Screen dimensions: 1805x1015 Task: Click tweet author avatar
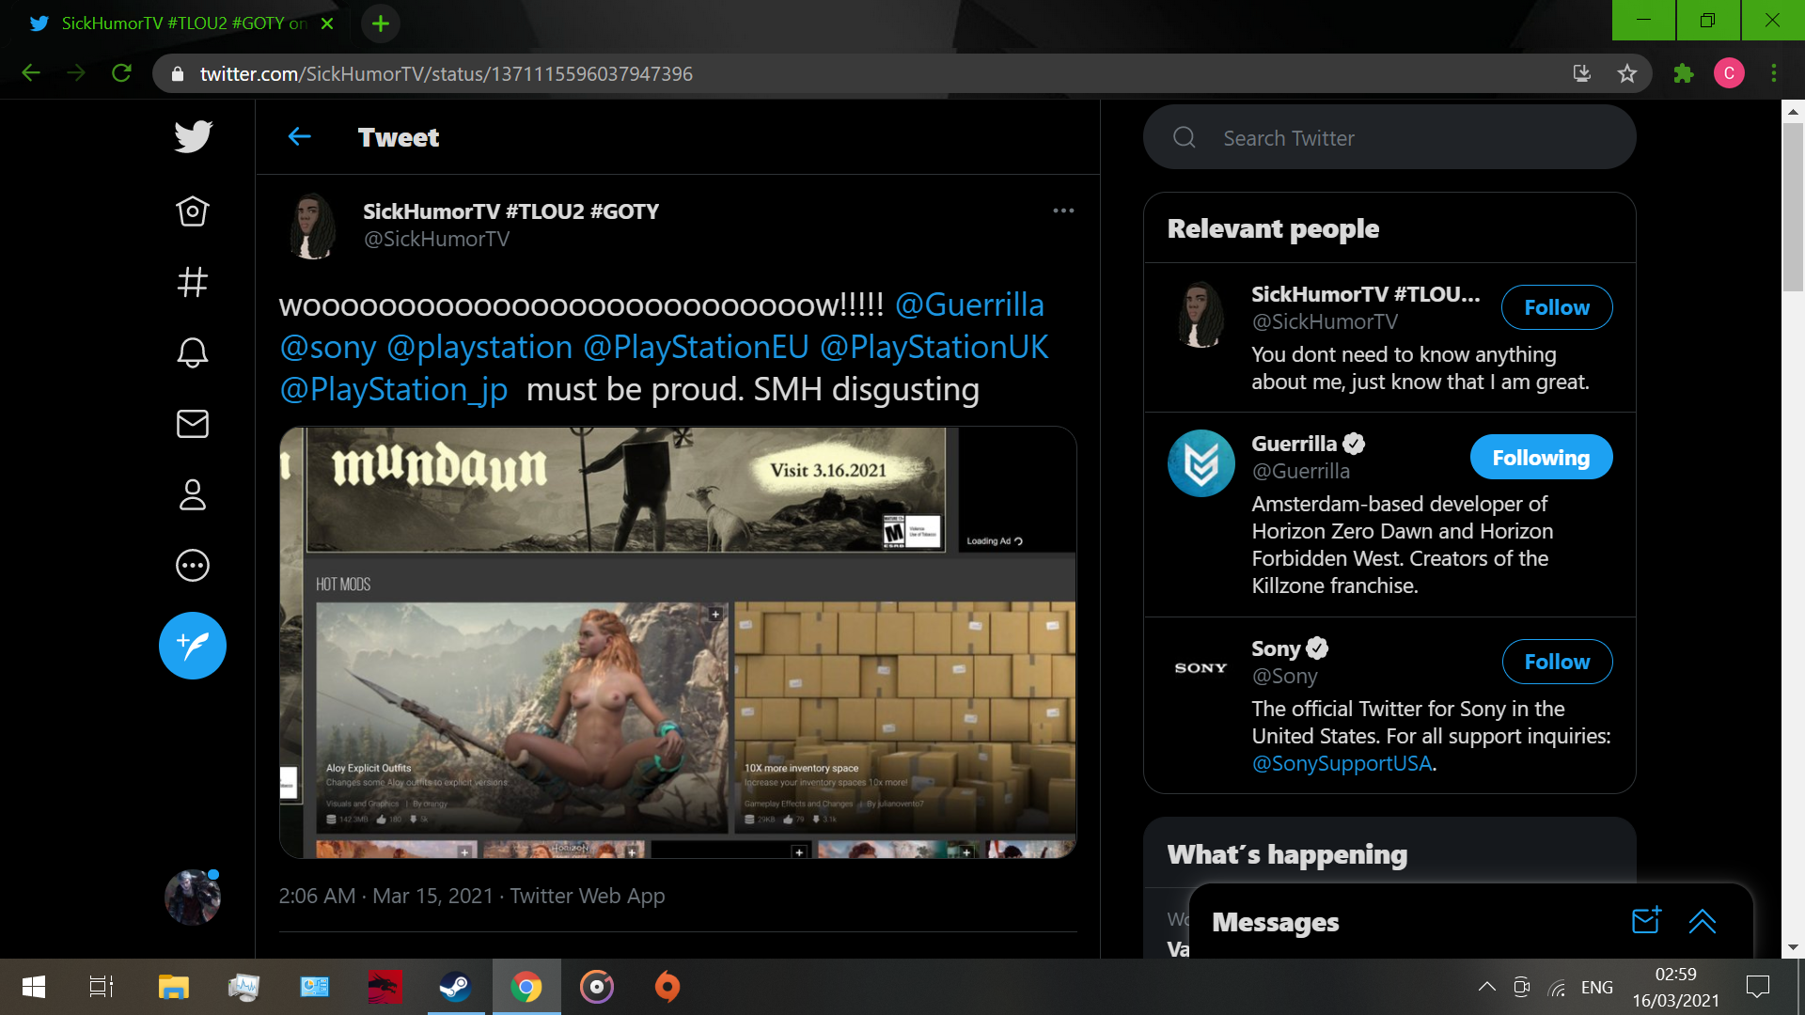coord(313,226)
